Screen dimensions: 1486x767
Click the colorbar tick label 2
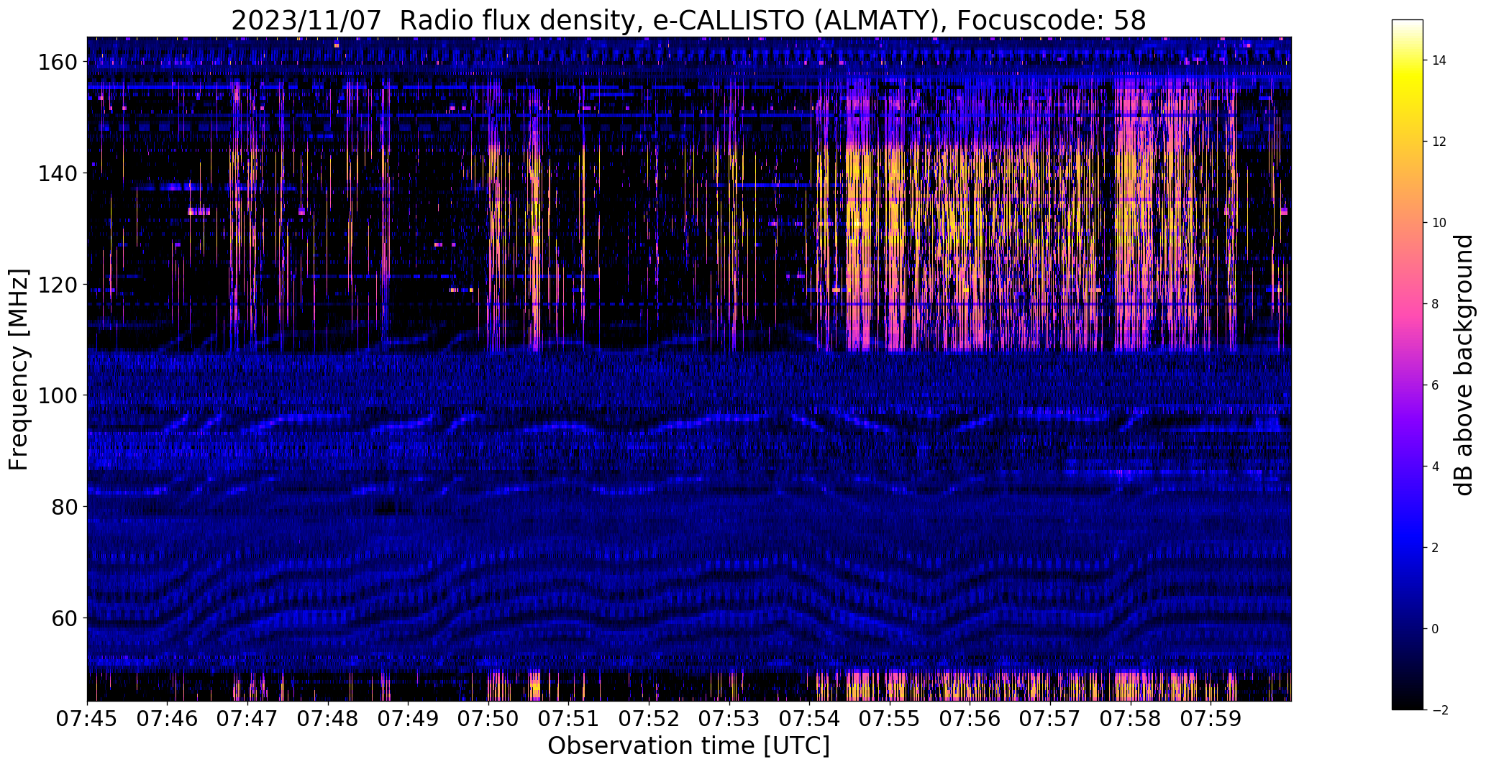pos(1435,548)
